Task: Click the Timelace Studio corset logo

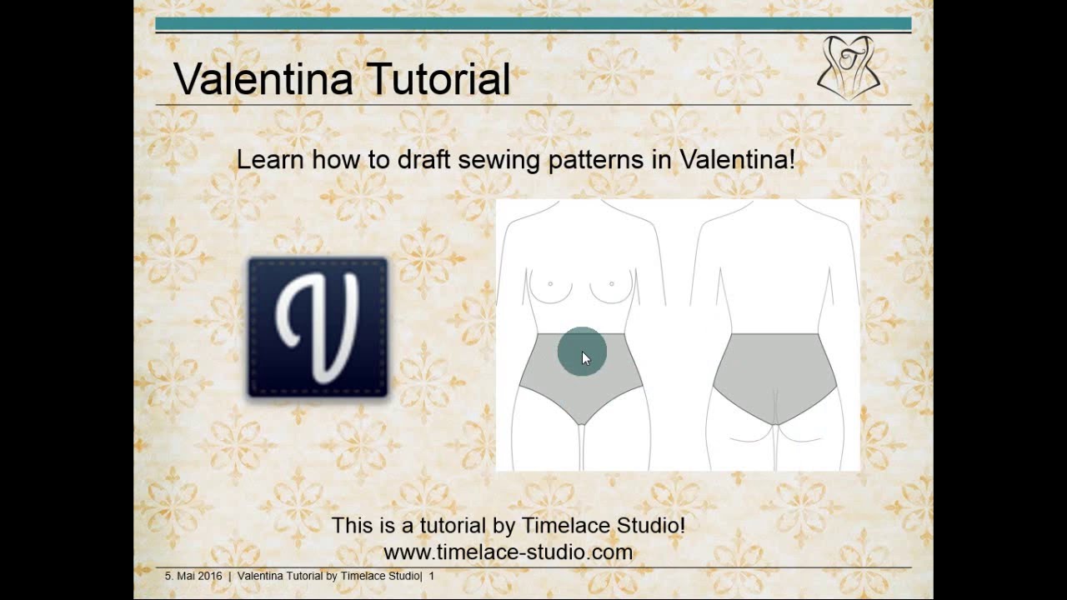Action: (849, 67)
